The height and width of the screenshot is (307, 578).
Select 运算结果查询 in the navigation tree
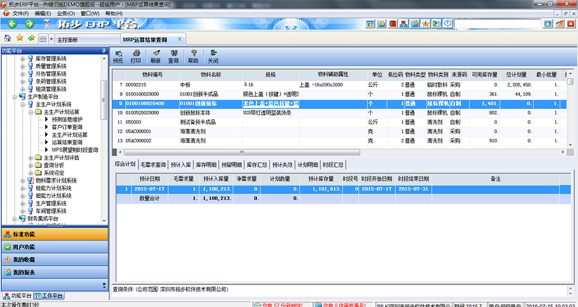click(67, 142)
